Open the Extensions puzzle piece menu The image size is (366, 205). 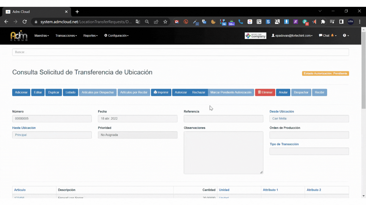tap(323, 22)
